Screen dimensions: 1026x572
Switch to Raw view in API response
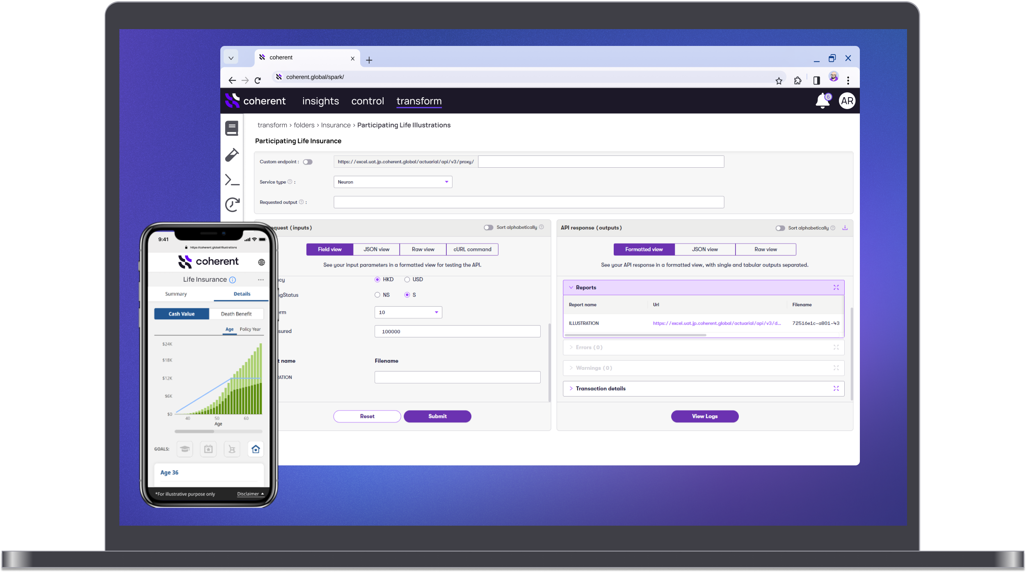(765, 249)
